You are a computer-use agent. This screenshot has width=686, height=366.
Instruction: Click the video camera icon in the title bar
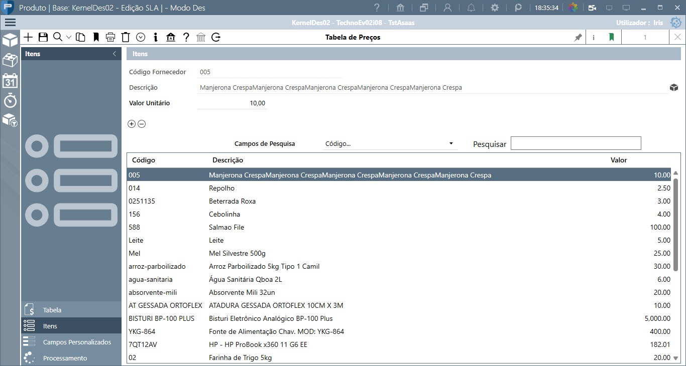pyautogui.click(x=592, y=8)
